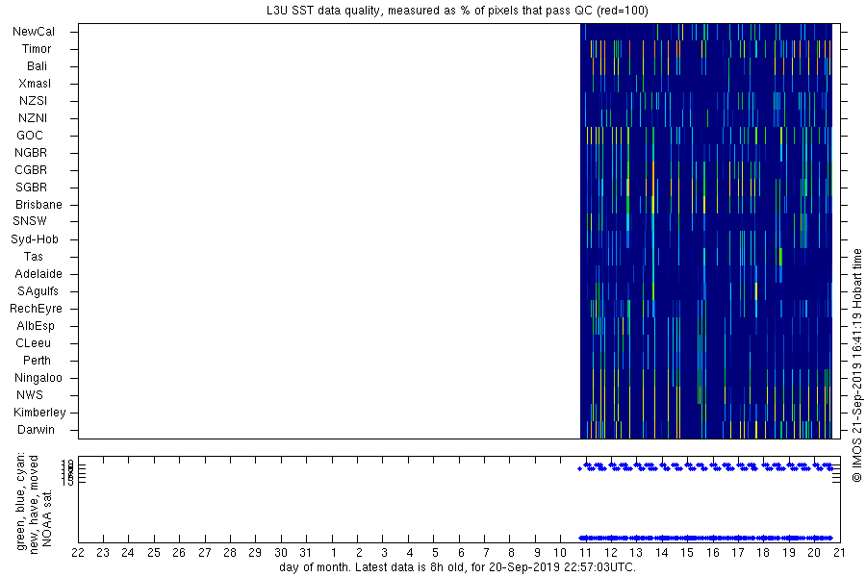Screen dimensions: 866x577
Task: Select the NewCal region label
Action: (x=34, y=32)
